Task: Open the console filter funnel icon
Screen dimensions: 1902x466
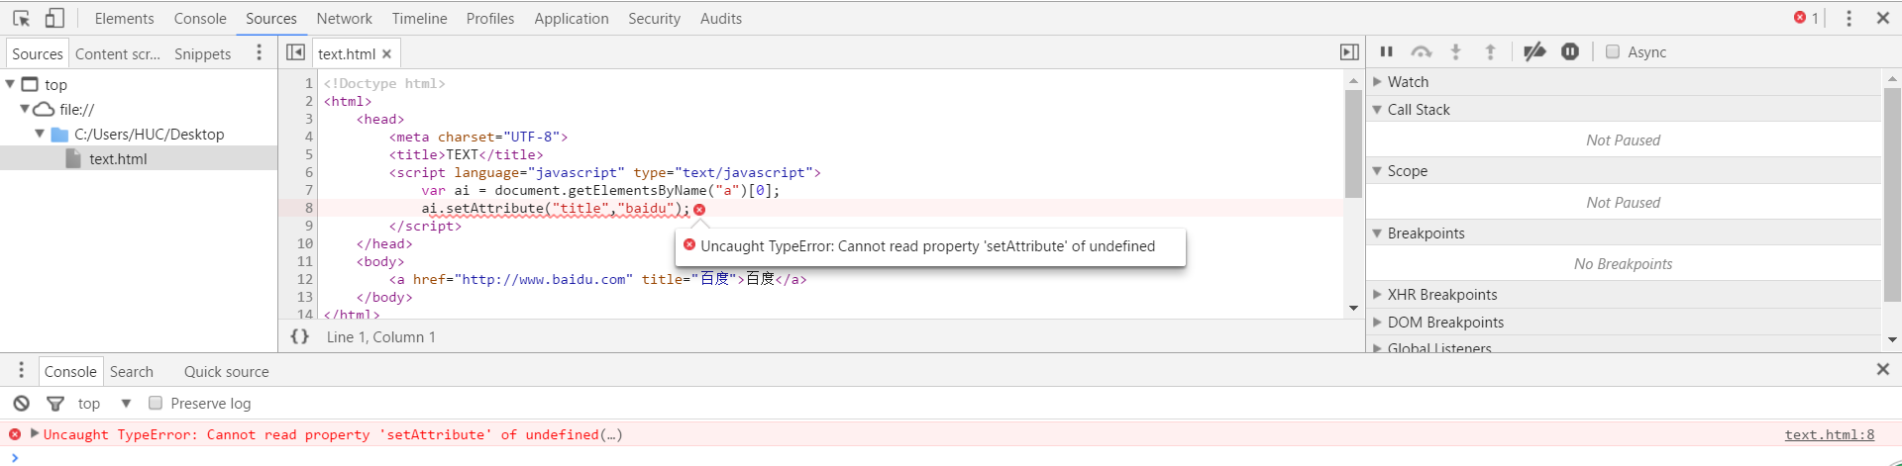Action: (55, 404)
